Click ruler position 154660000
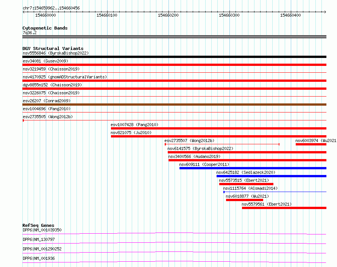This screenshot has width=337, height=267. [x=45, y=15]
